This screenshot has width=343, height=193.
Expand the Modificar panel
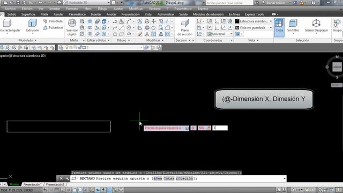(x=155, y=40)
